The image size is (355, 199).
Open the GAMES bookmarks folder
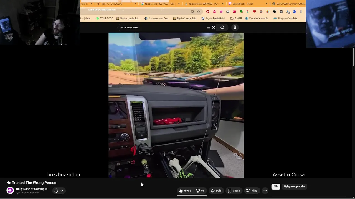pyautogui.click(x=236, y=19)
